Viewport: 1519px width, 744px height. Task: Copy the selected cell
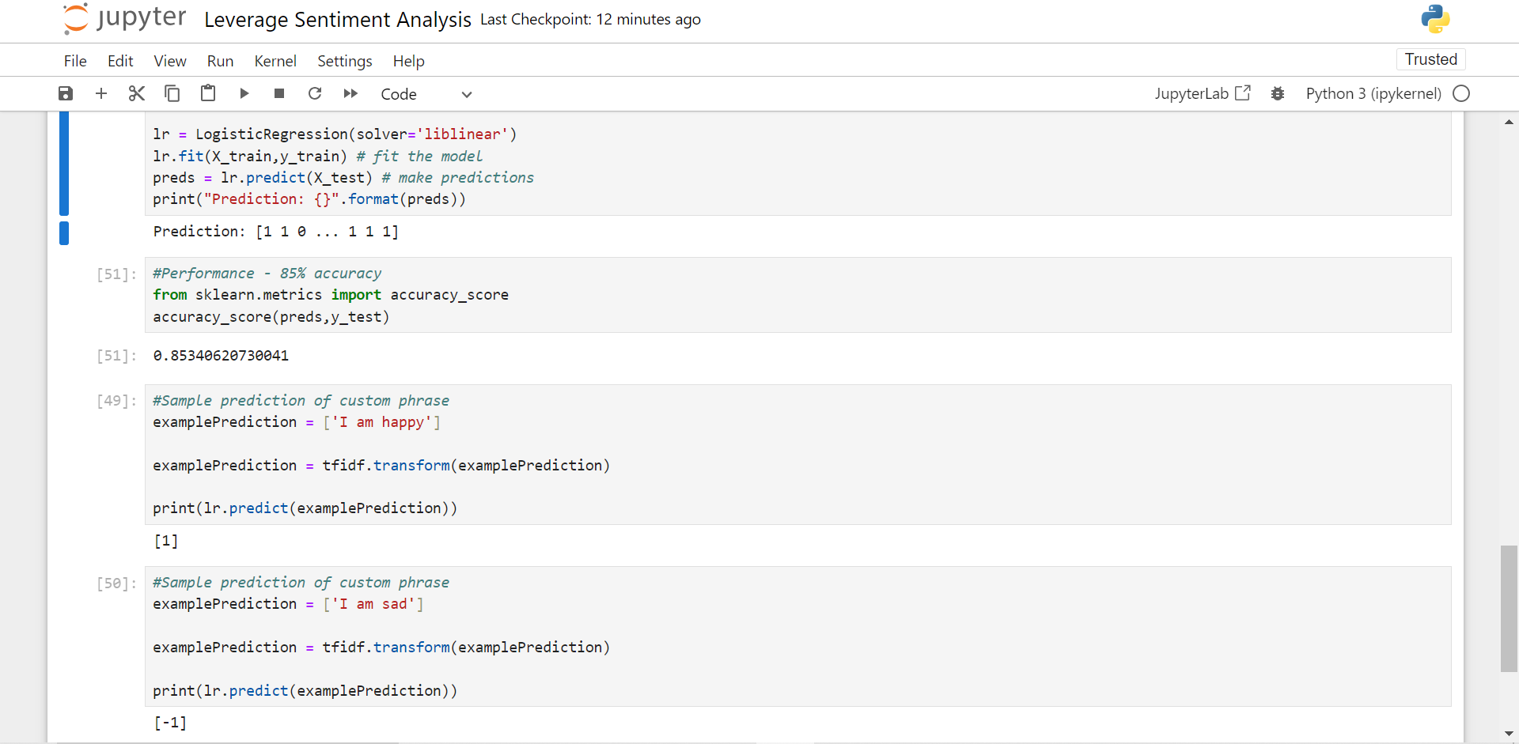coord(172,94)
